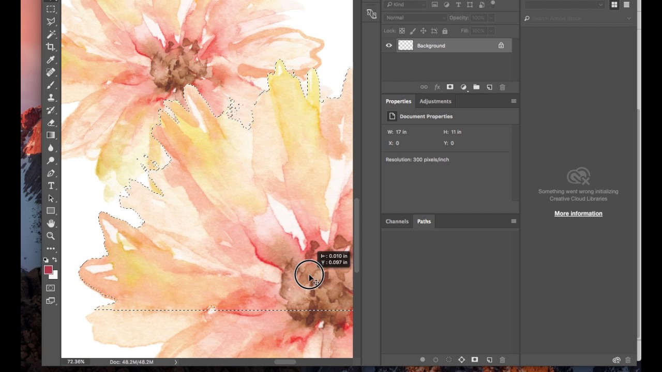
Task: Open the Edit Toolbar three-dots menu
Action: [x=51, y=249]
